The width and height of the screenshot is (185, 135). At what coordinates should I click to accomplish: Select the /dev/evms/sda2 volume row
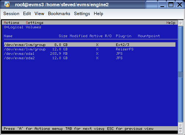click(x=90, y=58)
